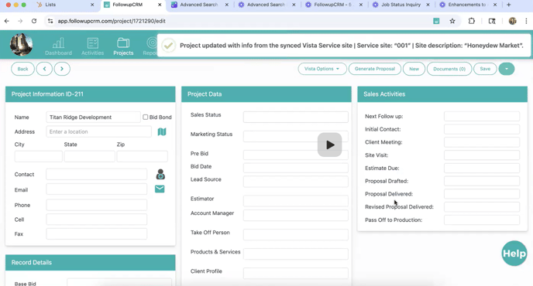Click the Proposal Drafted date field
This screenshot has height=286, width=533.
(482, 181)
